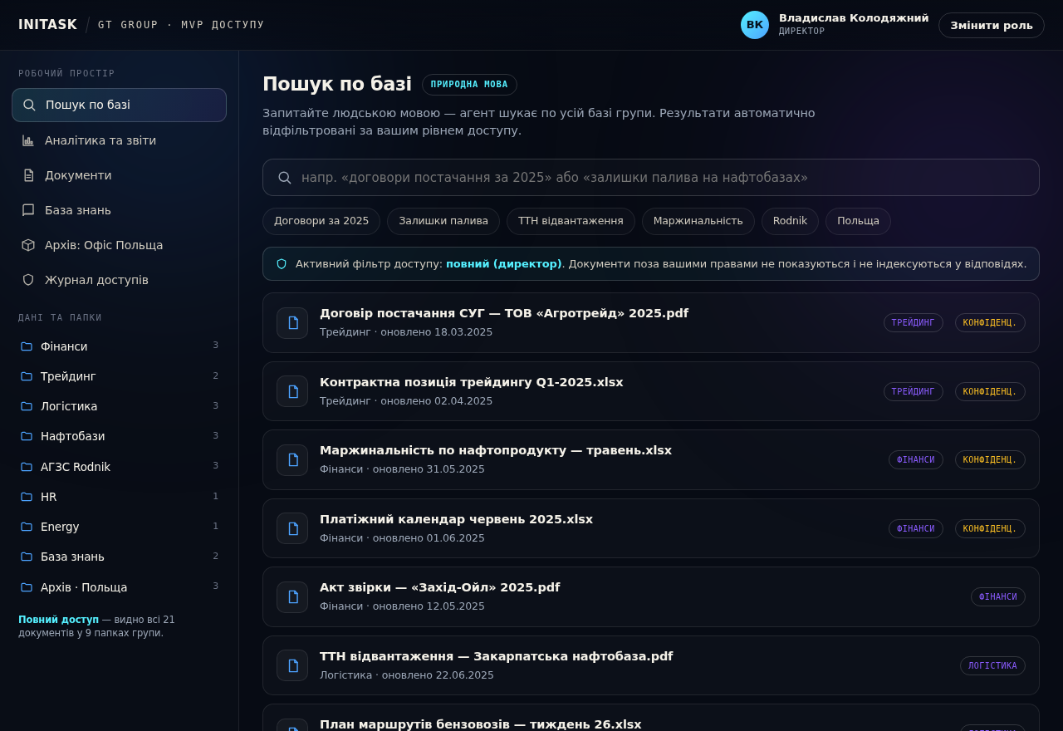Focus the natural-language search input field
Screen dimensions: 1063x731
[x=651, y=178]
